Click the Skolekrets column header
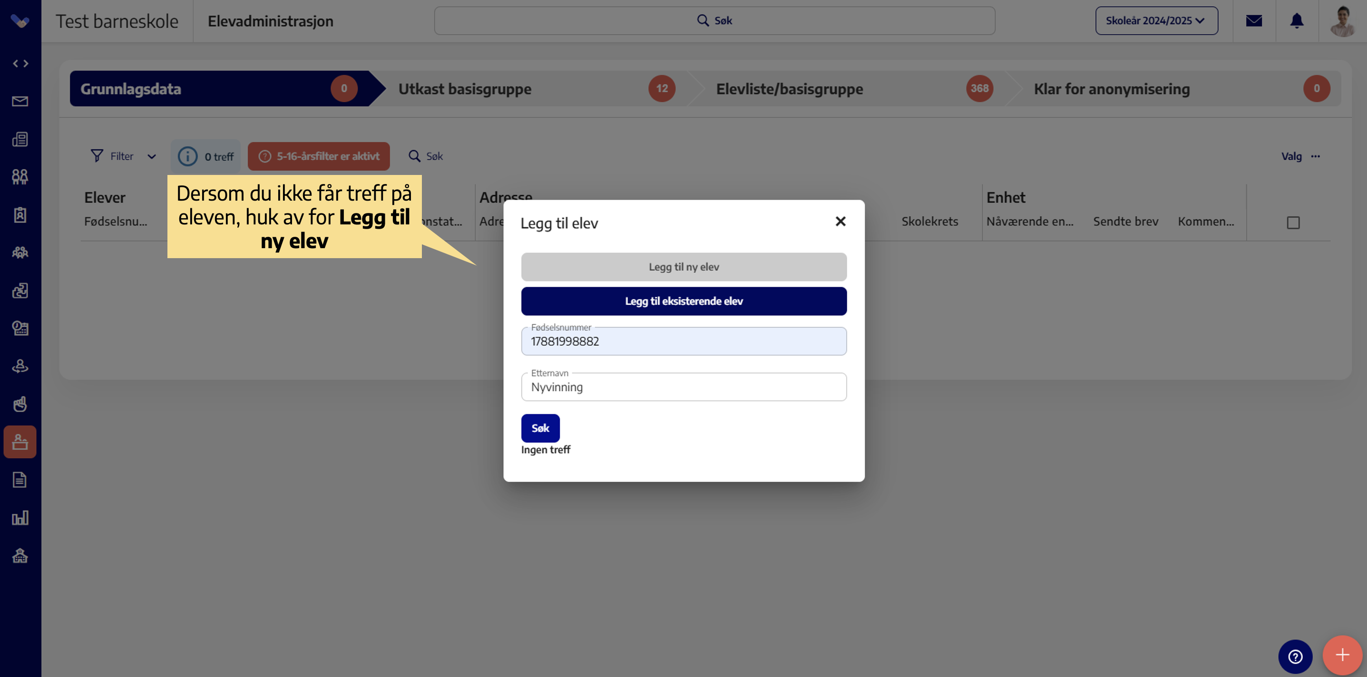 coord(930,221)
